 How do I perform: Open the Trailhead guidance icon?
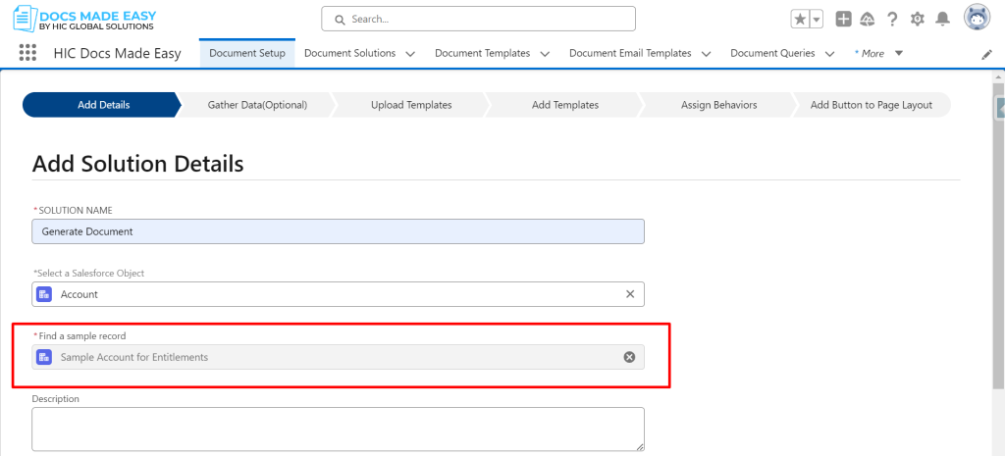tap(868, 20)
